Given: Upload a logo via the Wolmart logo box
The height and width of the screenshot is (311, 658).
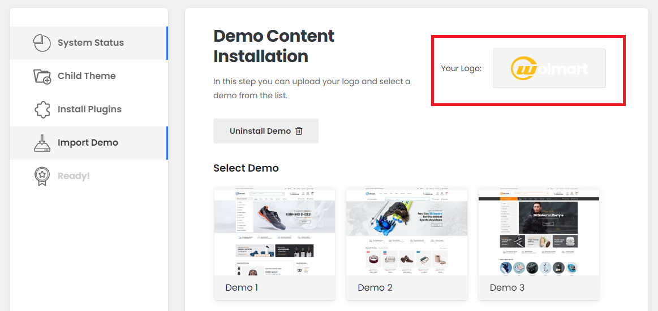Looking at the screenshot, I should pos(549,68).
